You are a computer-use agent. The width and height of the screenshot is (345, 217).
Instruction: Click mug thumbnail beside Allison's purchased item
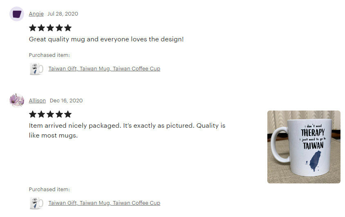pyautogui.click(x=36, y=203)
